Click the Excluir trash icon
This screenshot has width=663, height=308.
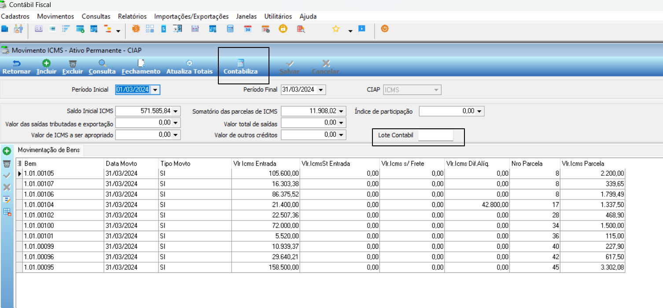click(x=73, y=63)
